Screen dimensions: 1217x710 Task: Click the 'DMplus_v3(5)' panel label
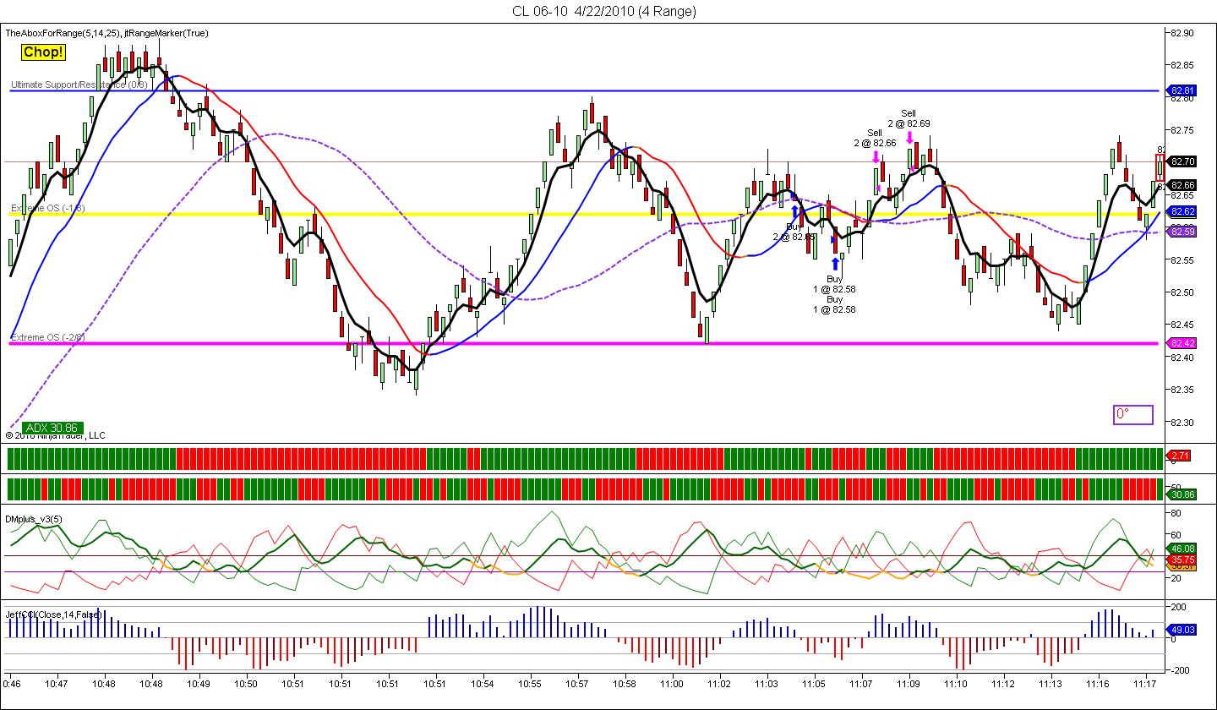(x=33, y=518)
